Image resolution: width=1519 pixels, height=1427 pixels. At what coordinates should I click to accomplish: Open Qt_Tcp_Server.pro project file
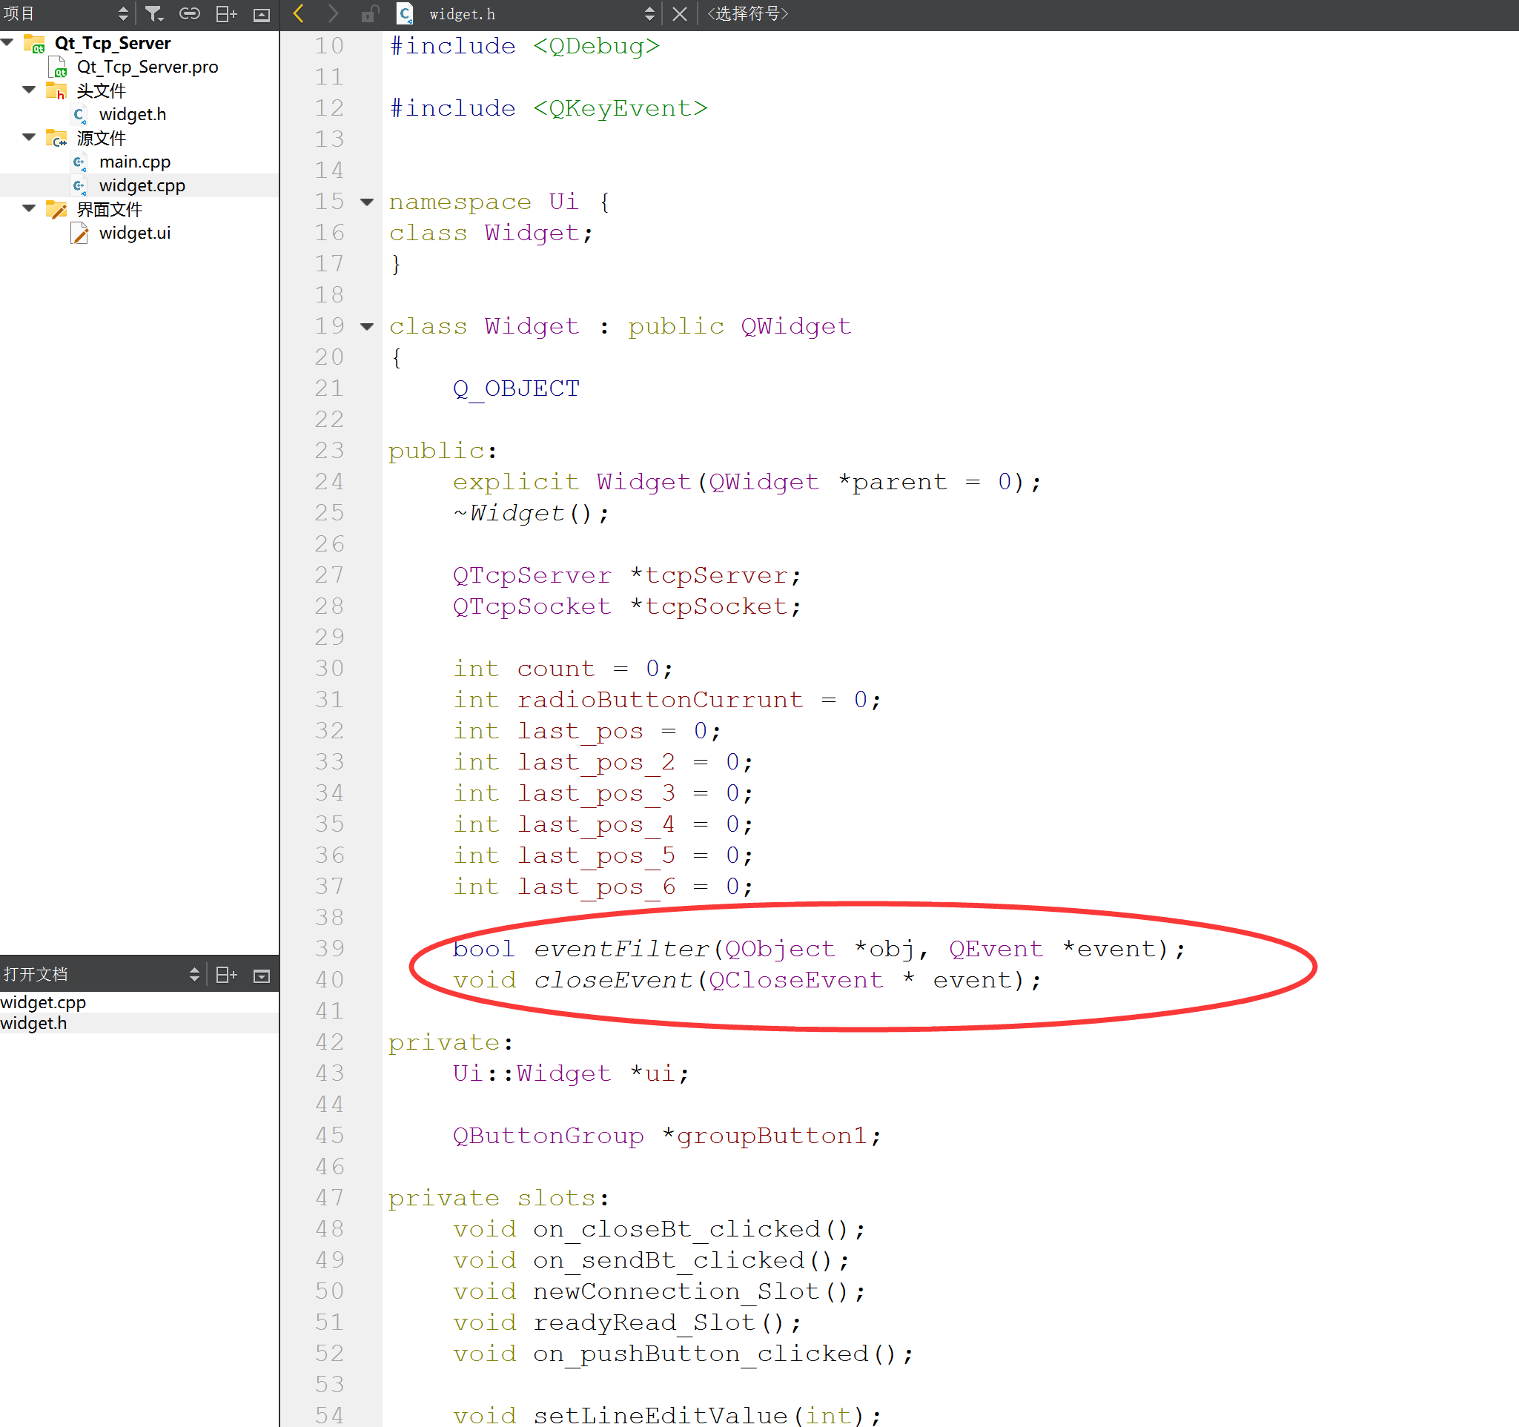148,67
